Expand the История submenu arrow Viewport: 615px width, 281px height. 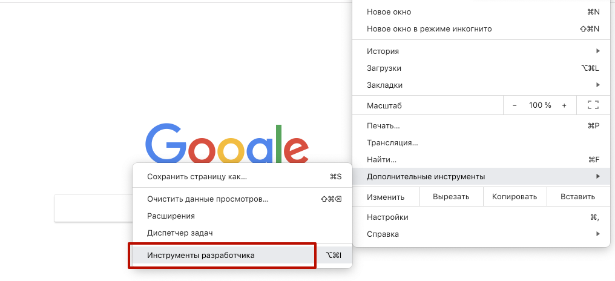[597, 51]
